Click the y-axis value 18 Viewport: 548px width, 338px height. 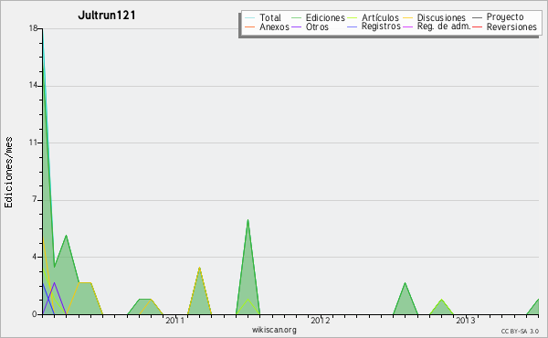[x=33, y=28]
